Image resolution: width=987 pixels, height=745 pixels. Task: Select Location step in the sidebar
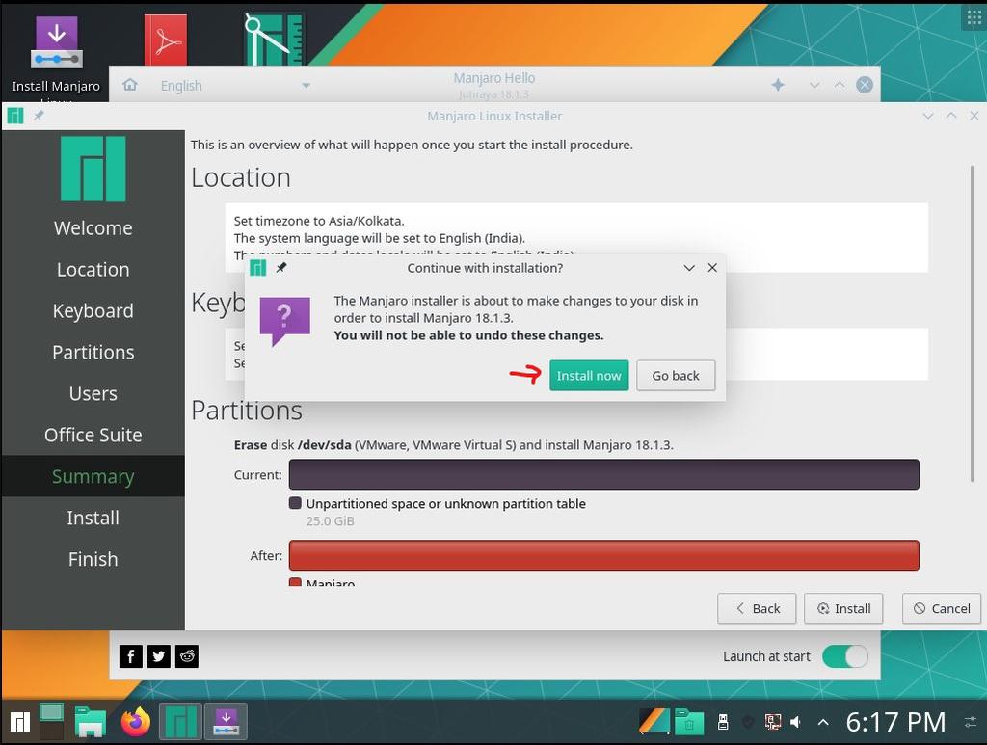pos(93,269)
